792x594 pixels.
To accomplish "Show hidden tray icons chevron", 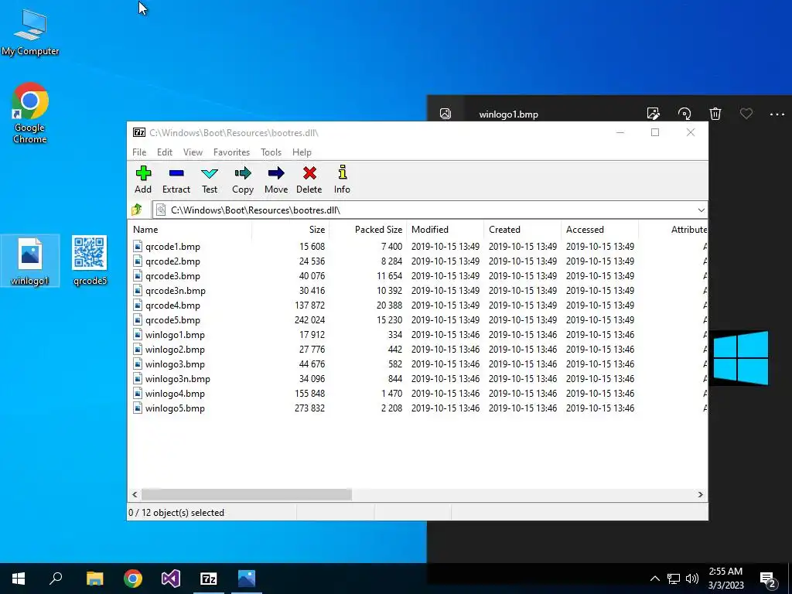I will click(x=654, y=579).
